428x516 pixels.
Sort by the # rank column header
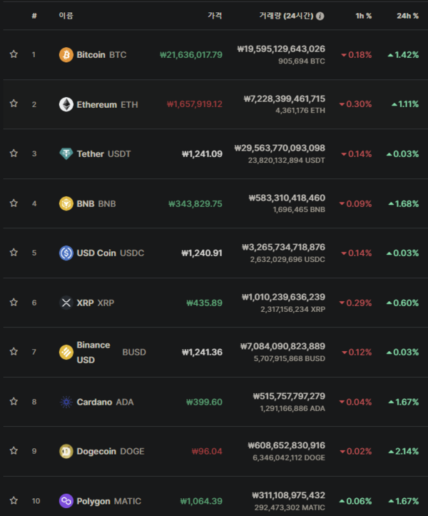[34, 16]
